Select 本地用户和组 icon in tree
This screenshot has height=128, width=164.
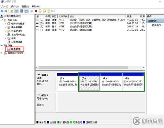(x=9, y=35)
